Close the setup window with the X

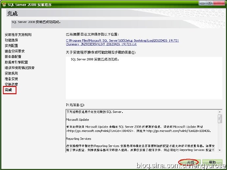[x=219, y=3]
